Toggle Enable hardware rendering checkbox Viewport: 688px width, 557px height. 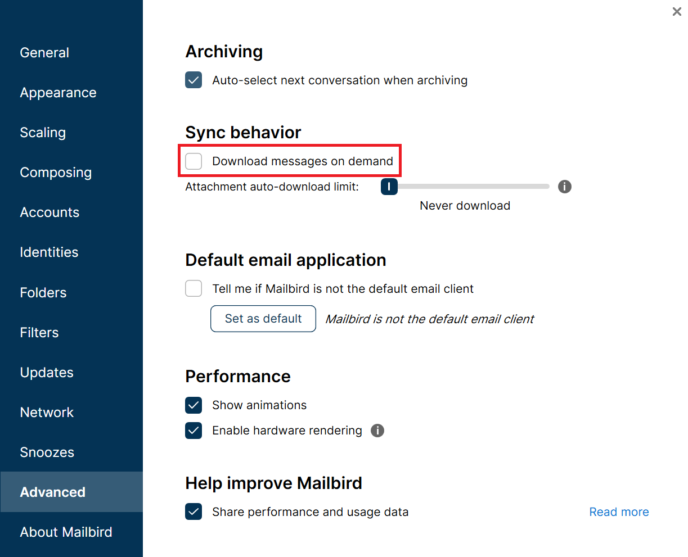click(194, 431)
